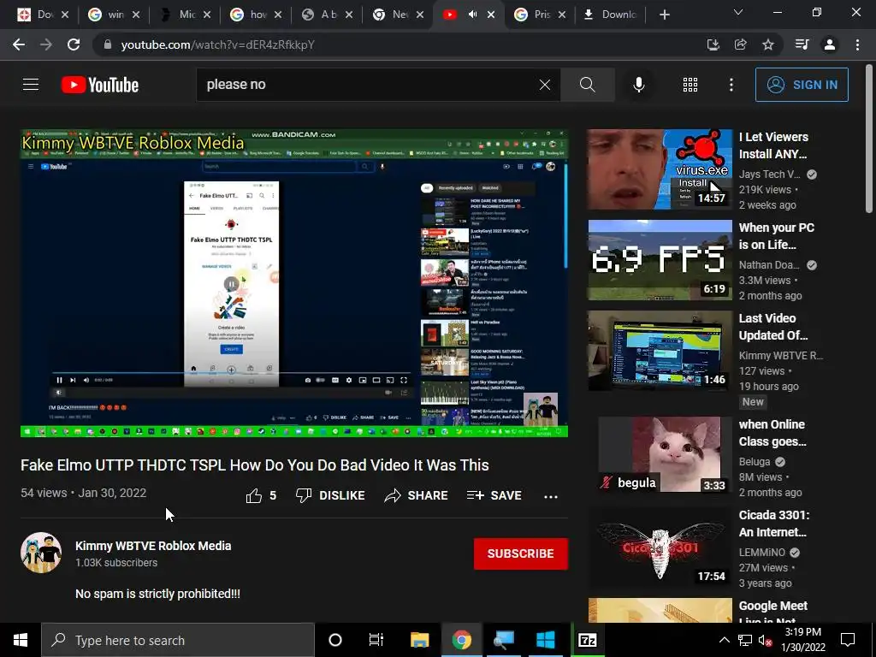Screen dimensions: 876x657
Task: Open the Chrome three-dot menu
Action: (857, 44)
